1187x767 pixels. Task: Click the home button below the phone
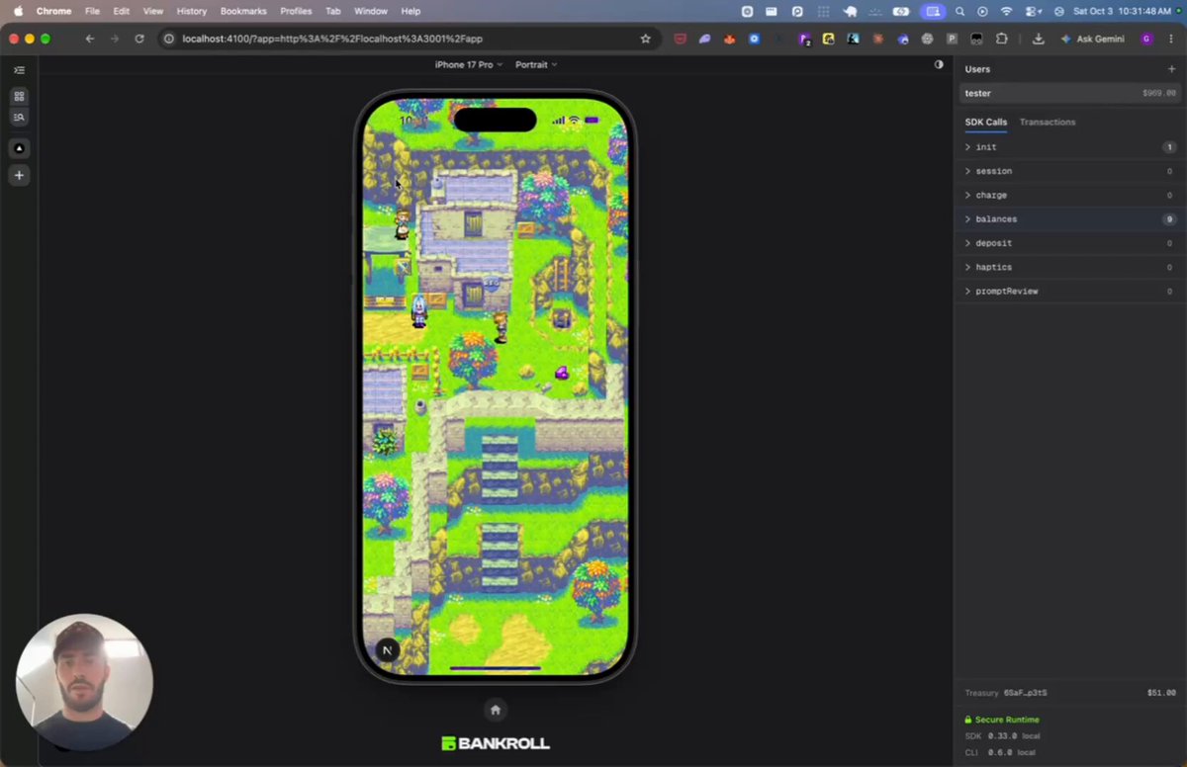(496, 710)
